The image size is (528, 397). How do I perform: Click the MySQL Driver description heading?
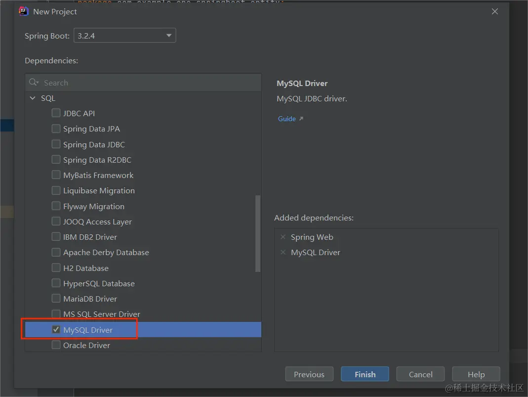coord(302,83)
